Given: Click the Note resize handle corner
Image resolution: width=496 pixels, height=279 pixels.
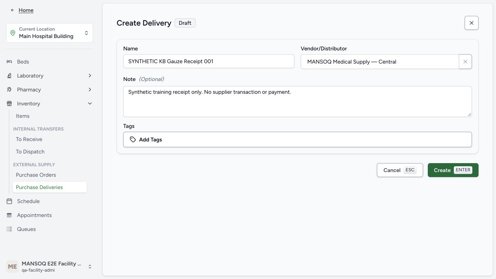Looking at the screenshot, I should point(469,114).
